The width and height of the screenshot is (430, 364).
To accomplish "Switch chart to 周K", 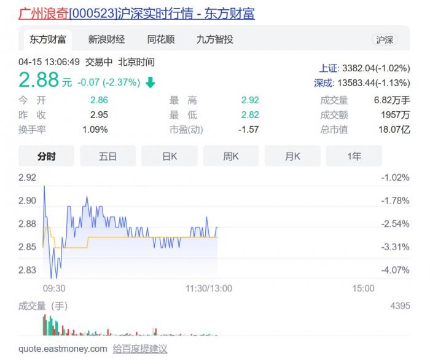I will 231,156.
